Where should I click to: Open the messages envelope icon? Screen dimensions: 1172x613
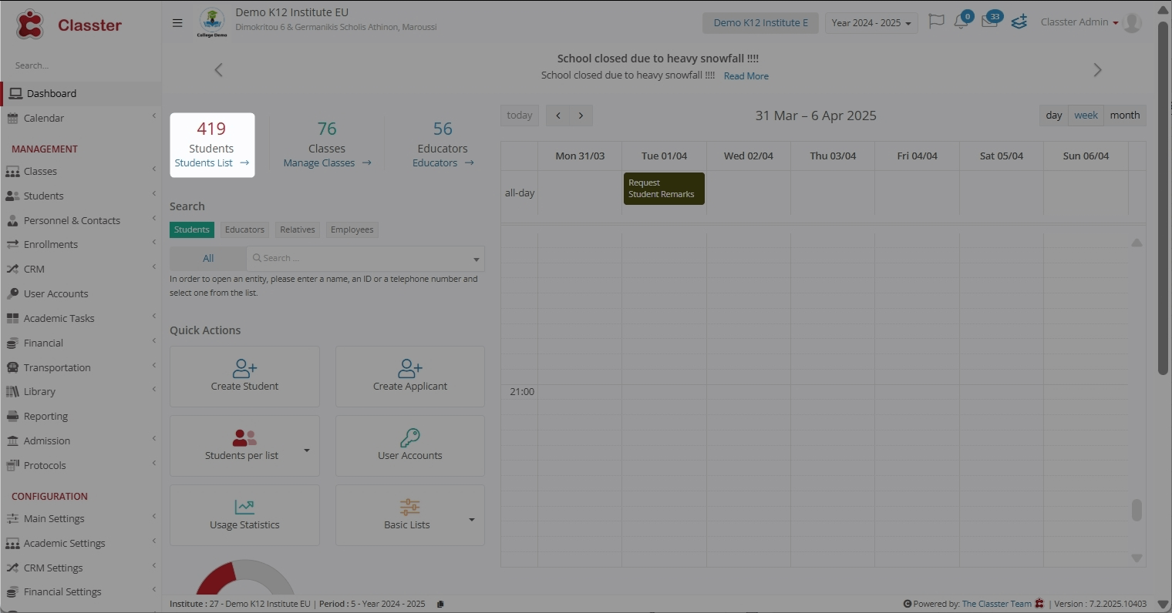point(989,22)
